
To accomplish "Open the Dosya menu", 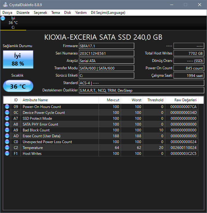I will 7,13.
